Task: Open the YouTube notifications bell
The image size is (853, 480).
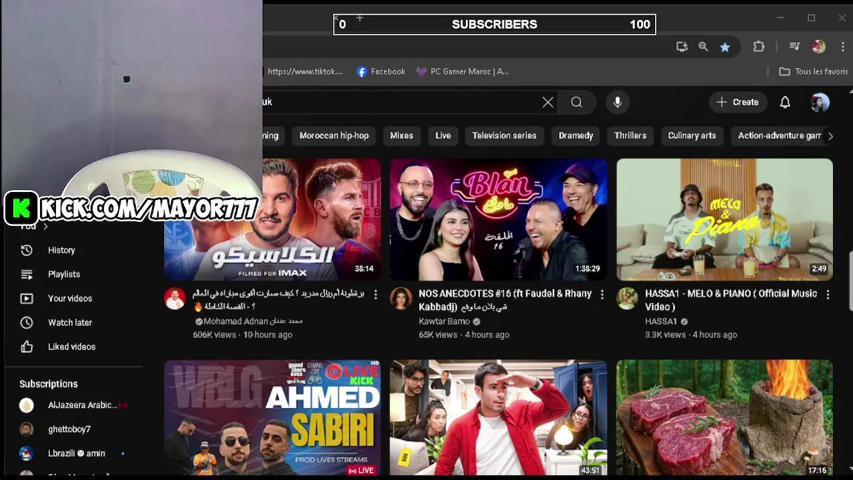Action: (785, 102)
